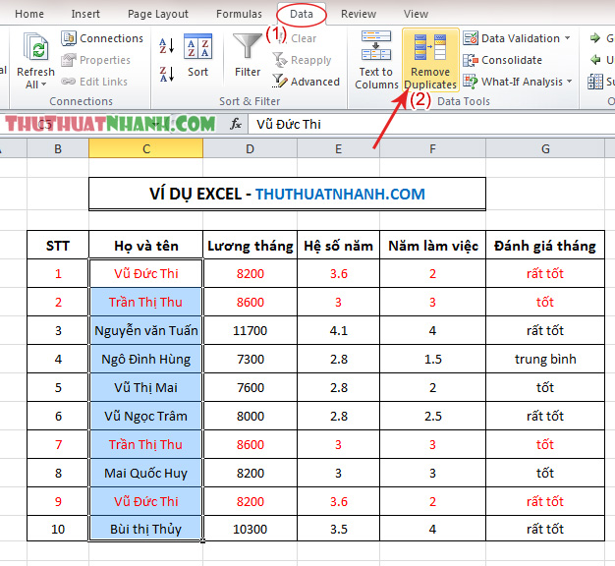Click the greyed Properties icon
This screenshot has width=615, height=566.
68,60
